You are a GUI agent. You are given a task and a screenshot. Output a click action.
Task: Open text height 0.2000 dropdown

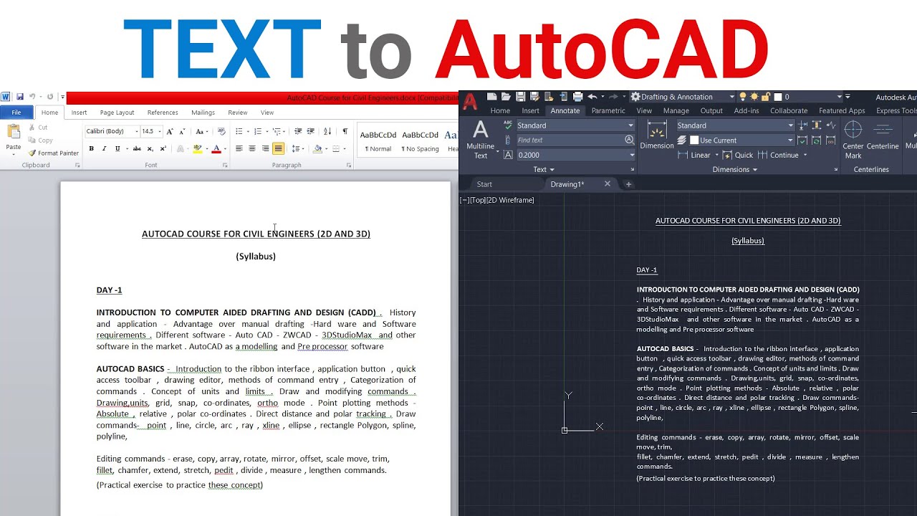631,155
